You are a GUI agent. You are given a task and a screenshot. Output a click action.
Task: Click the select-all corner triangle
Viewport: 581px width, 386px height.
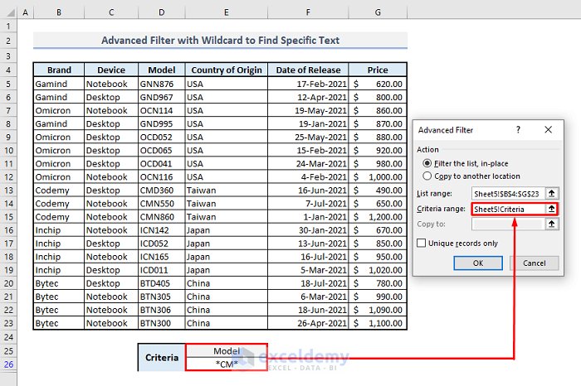[11, 12]
